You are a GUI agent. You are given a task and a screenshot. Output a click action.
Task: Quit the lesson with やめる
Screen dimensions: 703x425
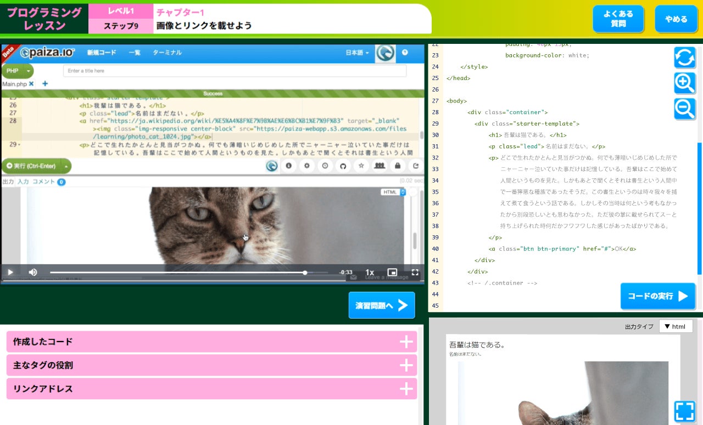pyautogui.click(x=676, y=19)
